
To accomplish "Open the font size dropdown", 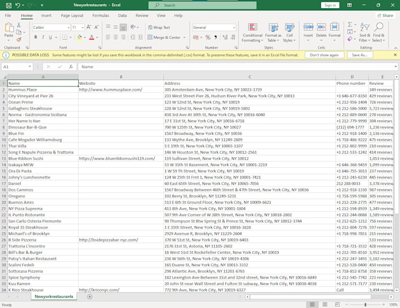I will pos(83,27).
